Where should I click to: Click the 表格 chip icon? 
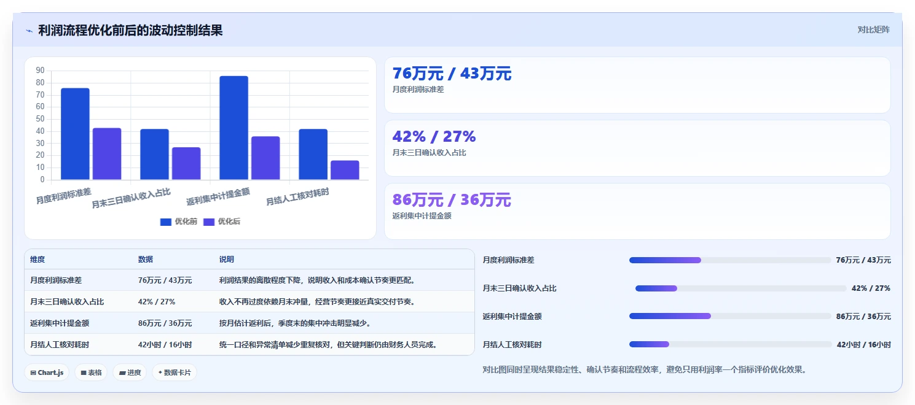(x=84, y=372)
